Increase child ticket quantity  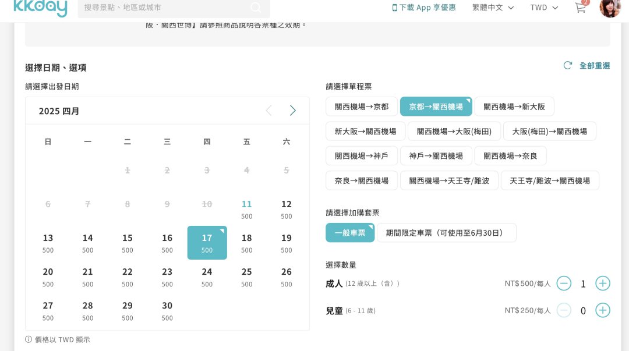point(603,310)
